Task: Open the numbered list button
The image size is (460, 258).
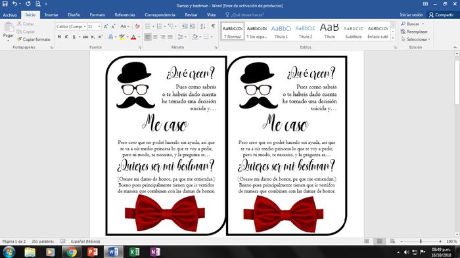Action: (x=159, y=26)
